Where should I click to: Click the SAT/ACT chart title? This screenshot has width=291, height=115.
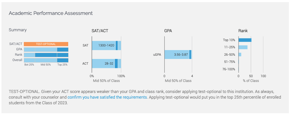(100, 31)
